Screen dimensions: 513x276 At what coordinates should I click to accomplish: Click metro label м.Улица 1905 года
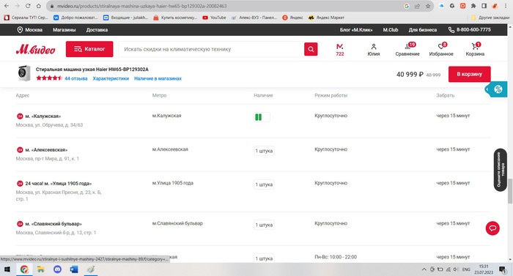[x=173, y=183]
